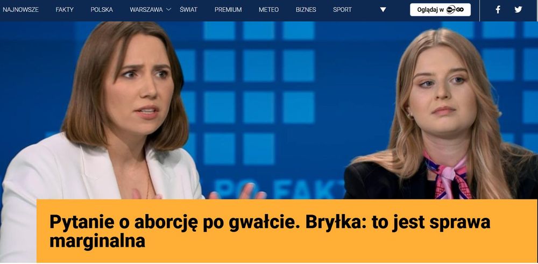Go to the Meteo section
Image resolution: width=538 pixels, height=264 pixels.
tap(268, 10)
